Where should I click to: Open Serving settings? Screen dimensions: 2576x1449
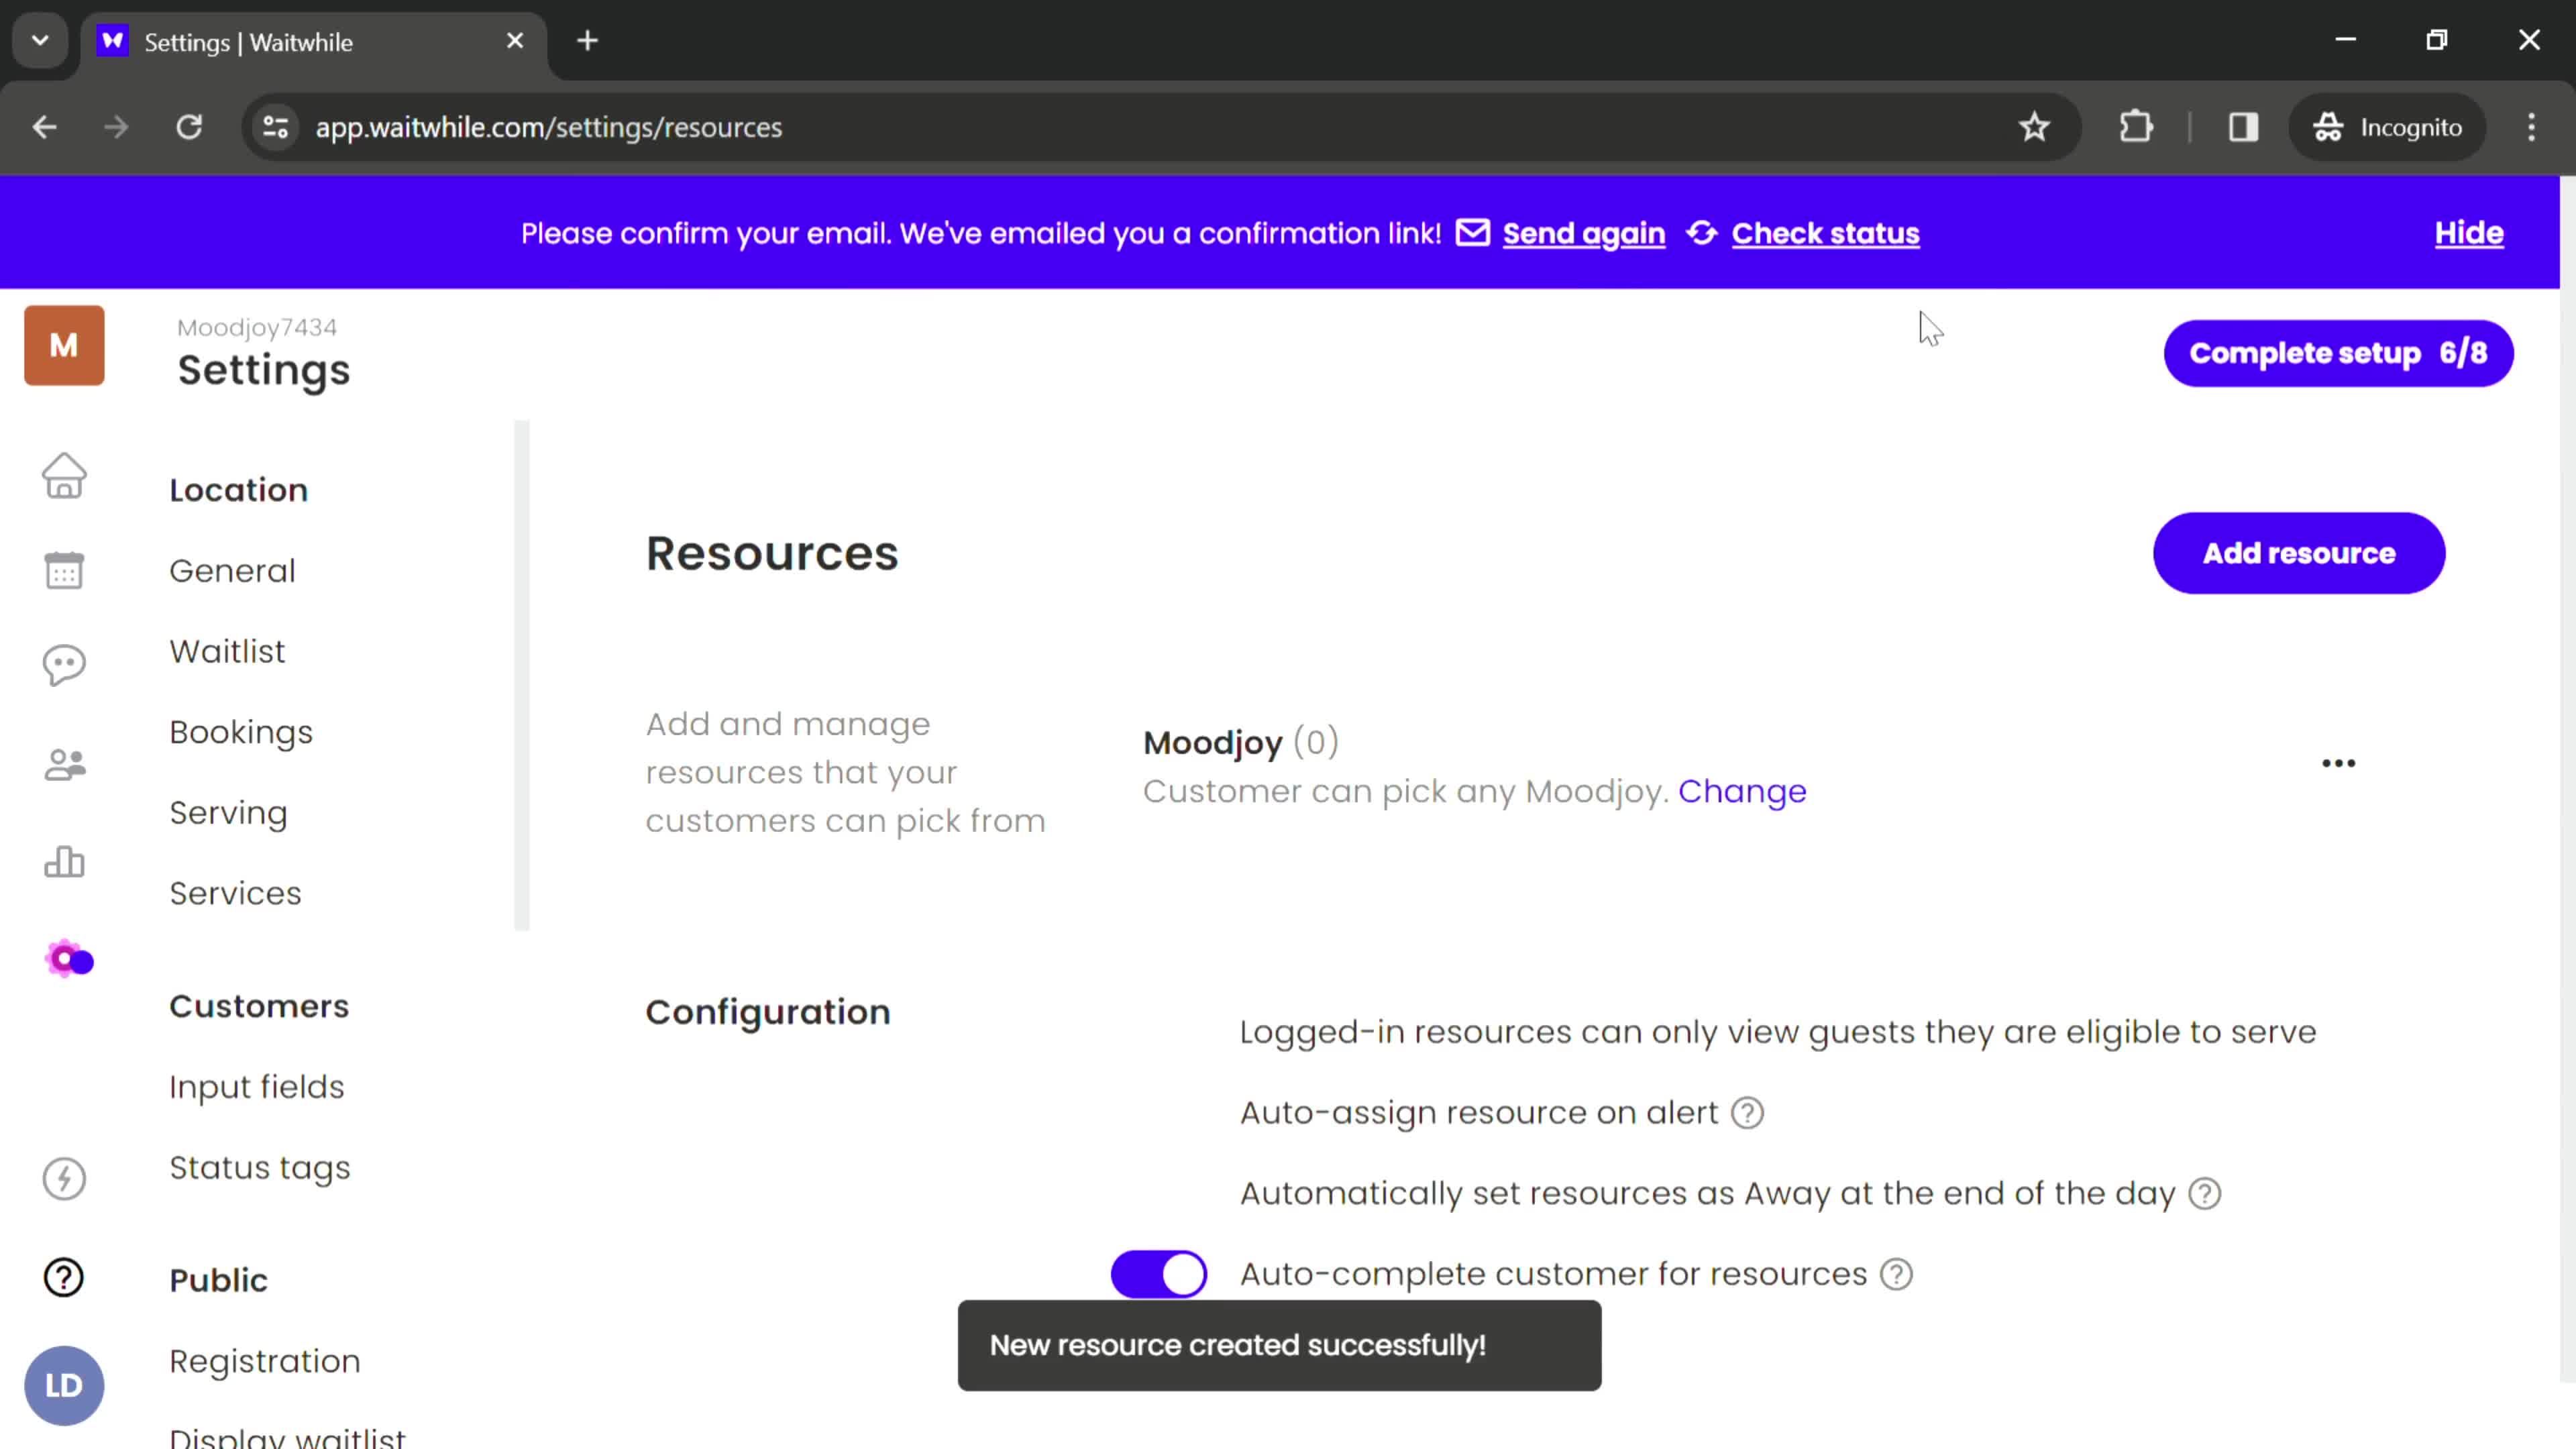point(228,813)
